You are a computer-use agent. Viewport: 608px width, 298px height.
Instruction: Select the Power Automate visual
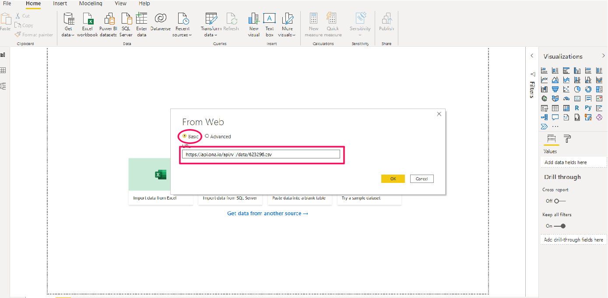[x=545, y=126]
